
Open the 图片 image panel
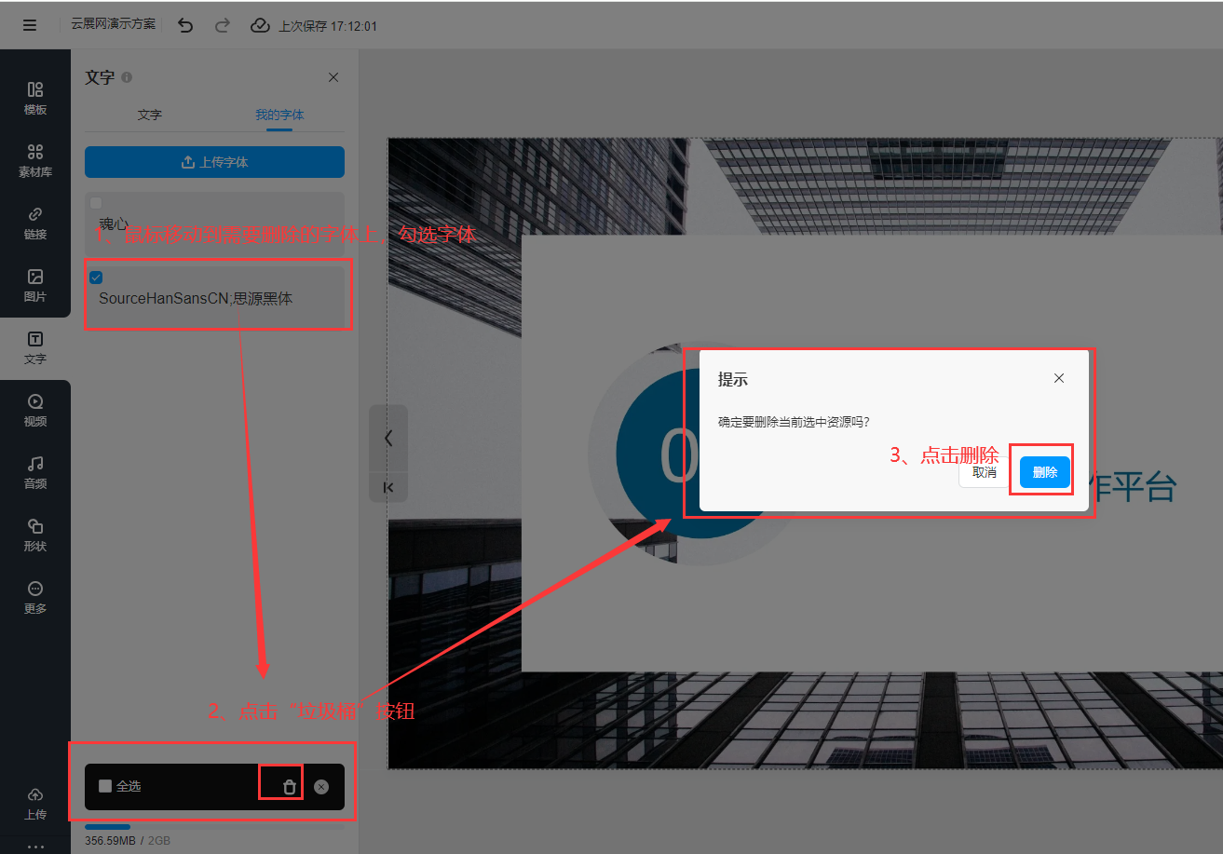(x=35, y=285)
